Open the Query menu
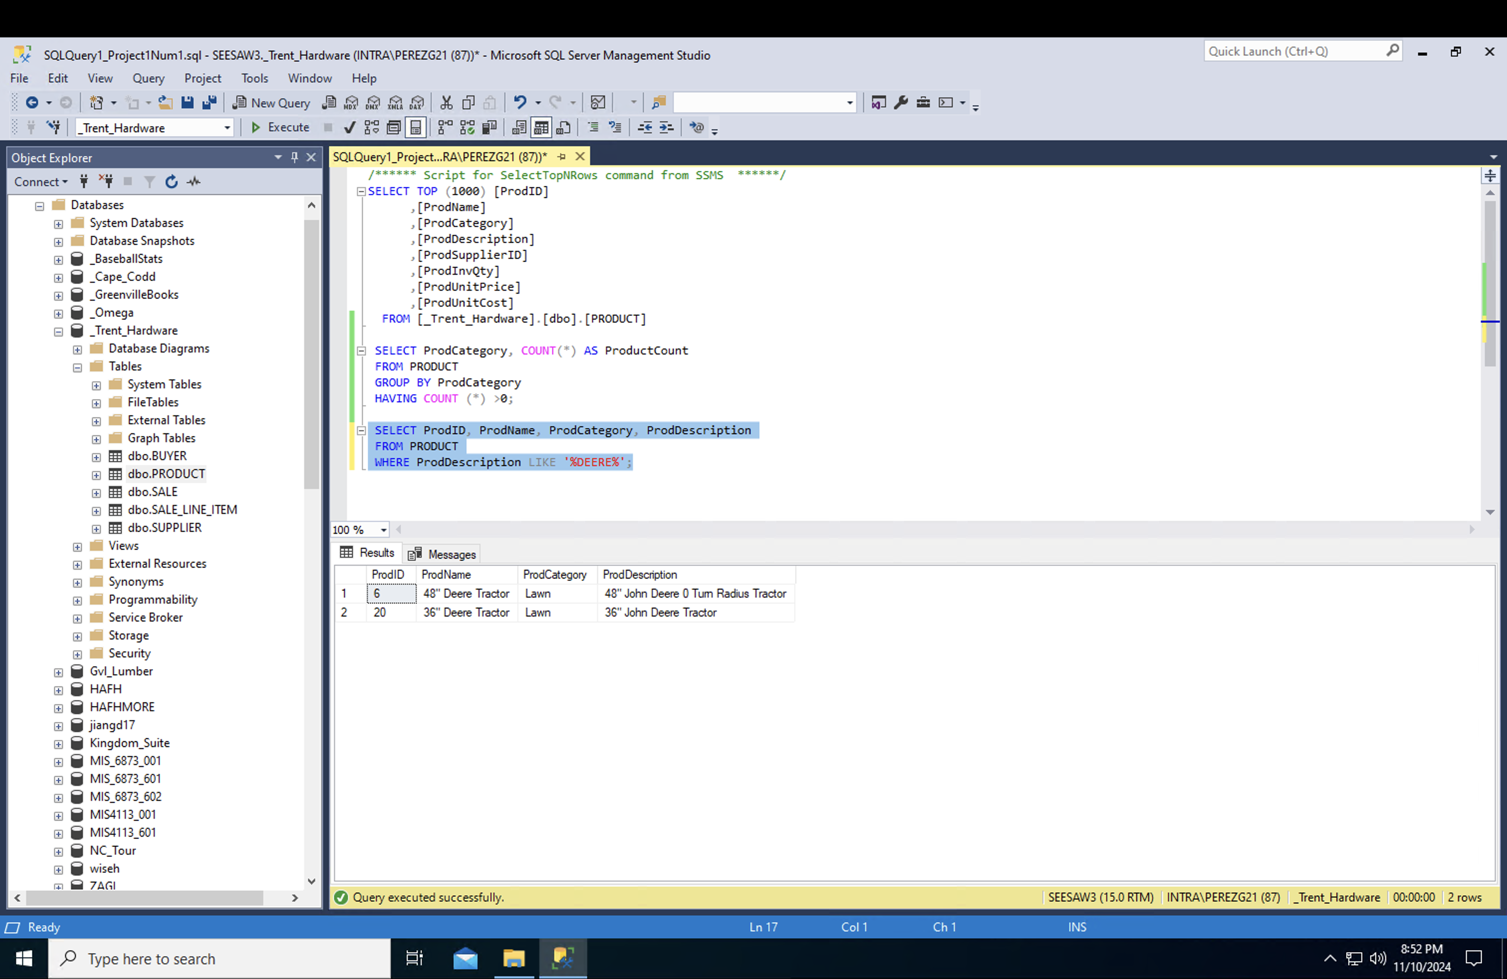The width and height of the screenshot is (1507, 979). (x=148, y=78)
